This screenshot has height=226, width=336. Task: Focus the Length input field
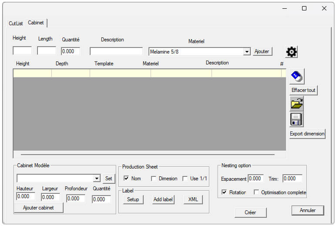(x=47, y=51)
